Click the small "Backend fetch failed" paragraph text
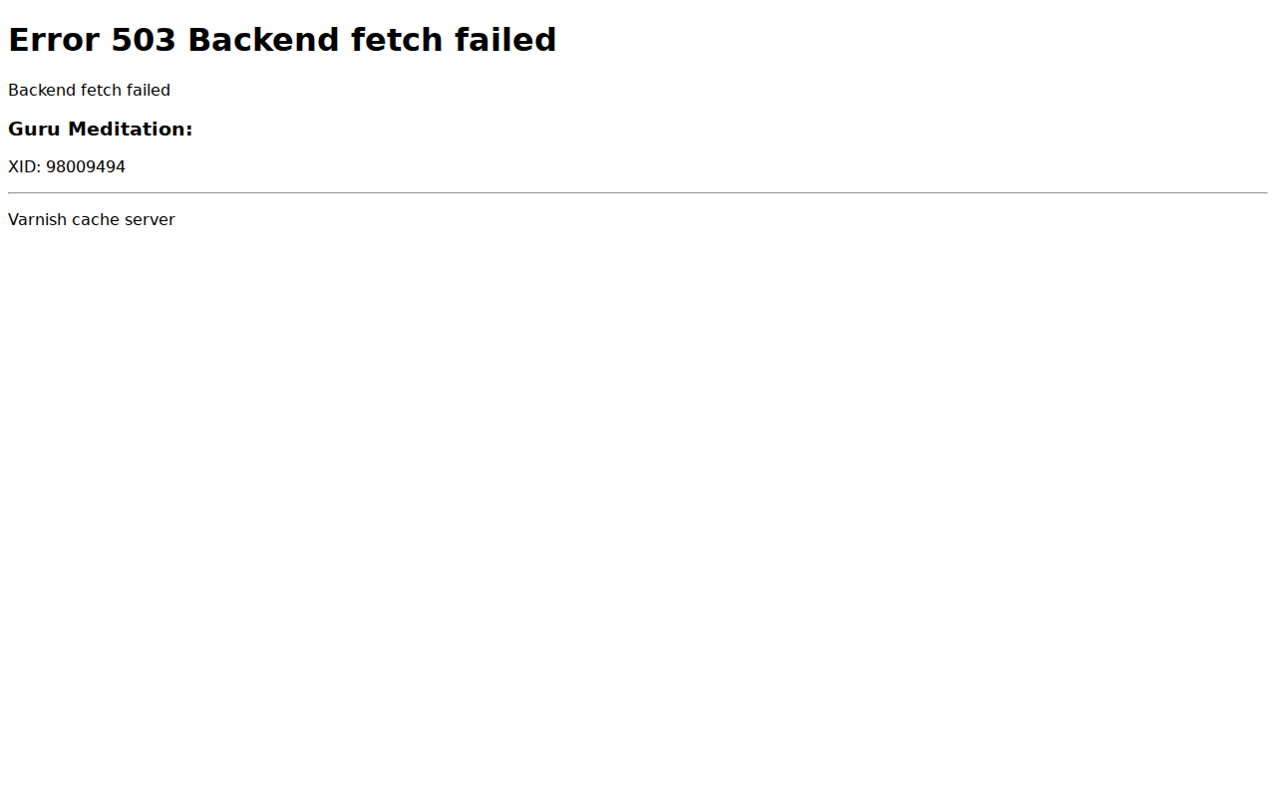The width and height of the screenshot is (1276, 797). (89, 90)
